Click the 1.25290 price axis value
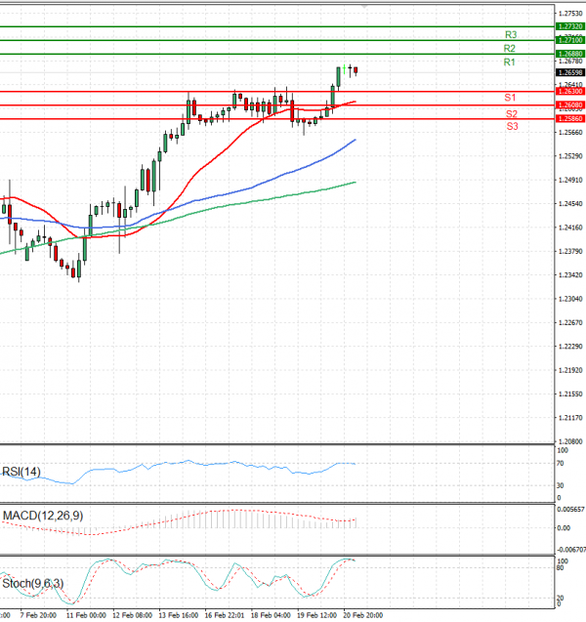The image size is (586, 622). pos(570,156)
